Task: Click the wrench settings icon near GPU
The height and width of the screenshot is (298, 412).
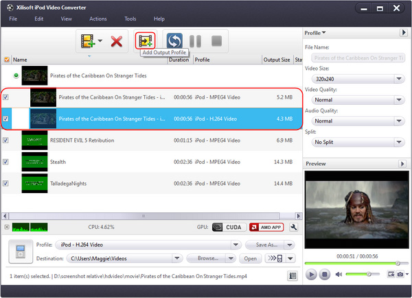Action: click(294, 227)
